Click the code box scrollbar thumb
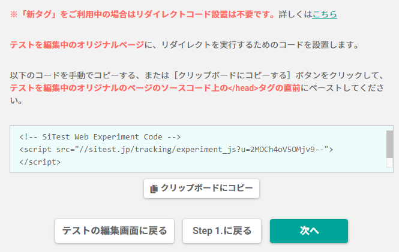 tap(389, 144)
